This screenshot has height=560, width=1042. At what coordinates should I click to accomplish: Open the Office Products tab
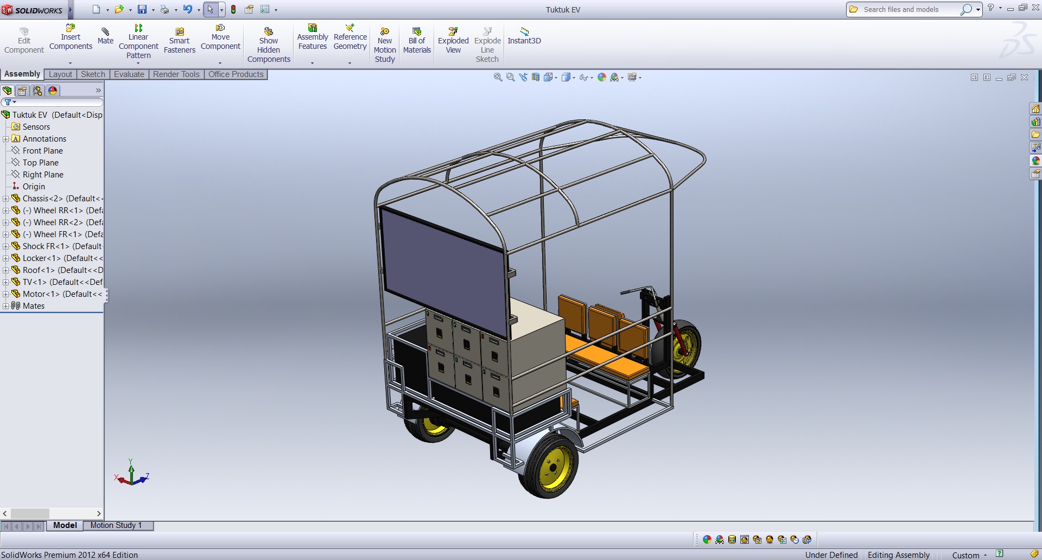point(236,74)
